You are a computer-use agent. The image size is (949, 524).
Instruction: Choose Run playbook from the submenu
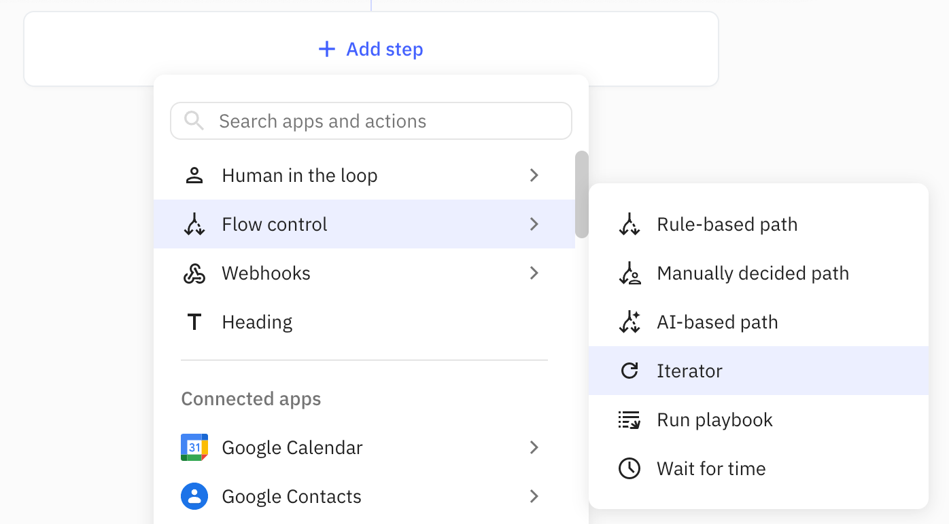pos(759,419)
